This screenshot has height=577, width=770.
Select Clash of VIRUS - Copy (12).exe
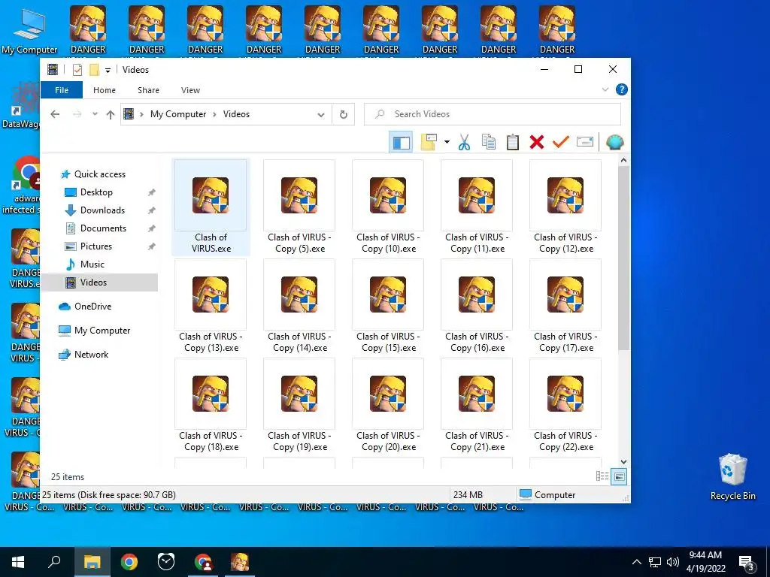[565, 207]
